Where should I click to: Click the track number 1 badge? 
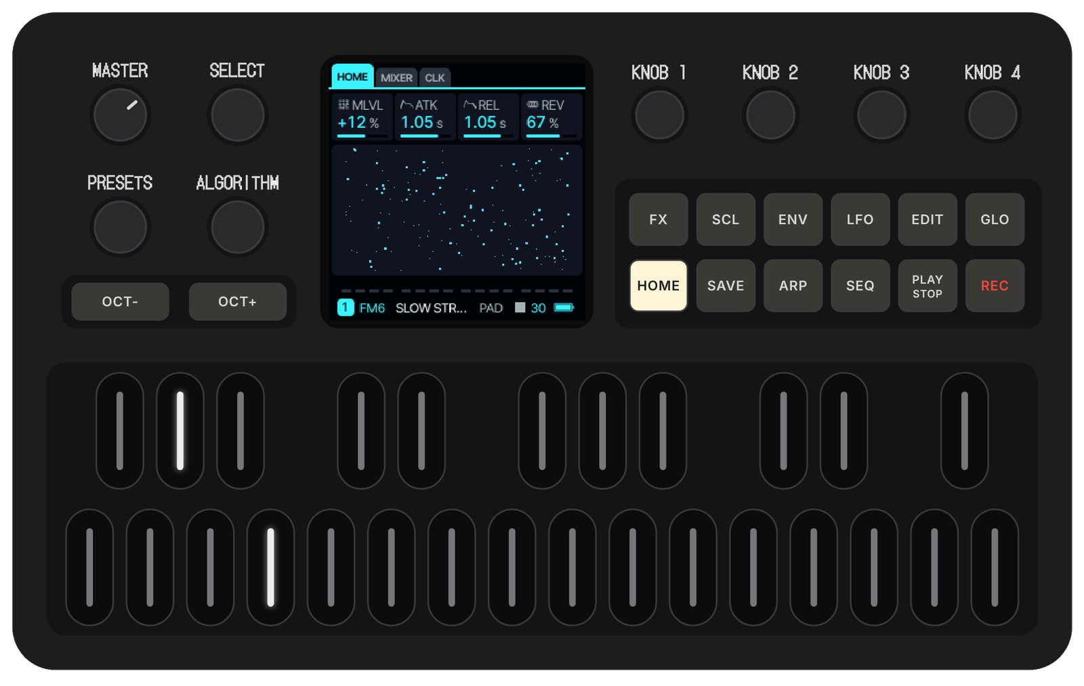tap(346, 307)
